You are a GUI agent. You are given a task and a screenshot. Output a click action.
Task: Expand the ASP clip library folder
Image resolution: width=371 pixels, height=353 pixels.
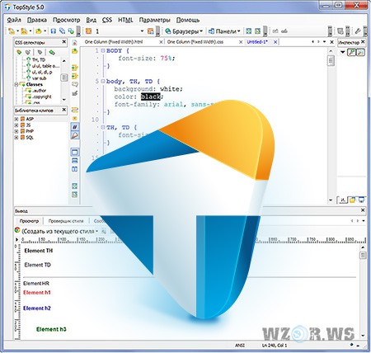[16, 119]
